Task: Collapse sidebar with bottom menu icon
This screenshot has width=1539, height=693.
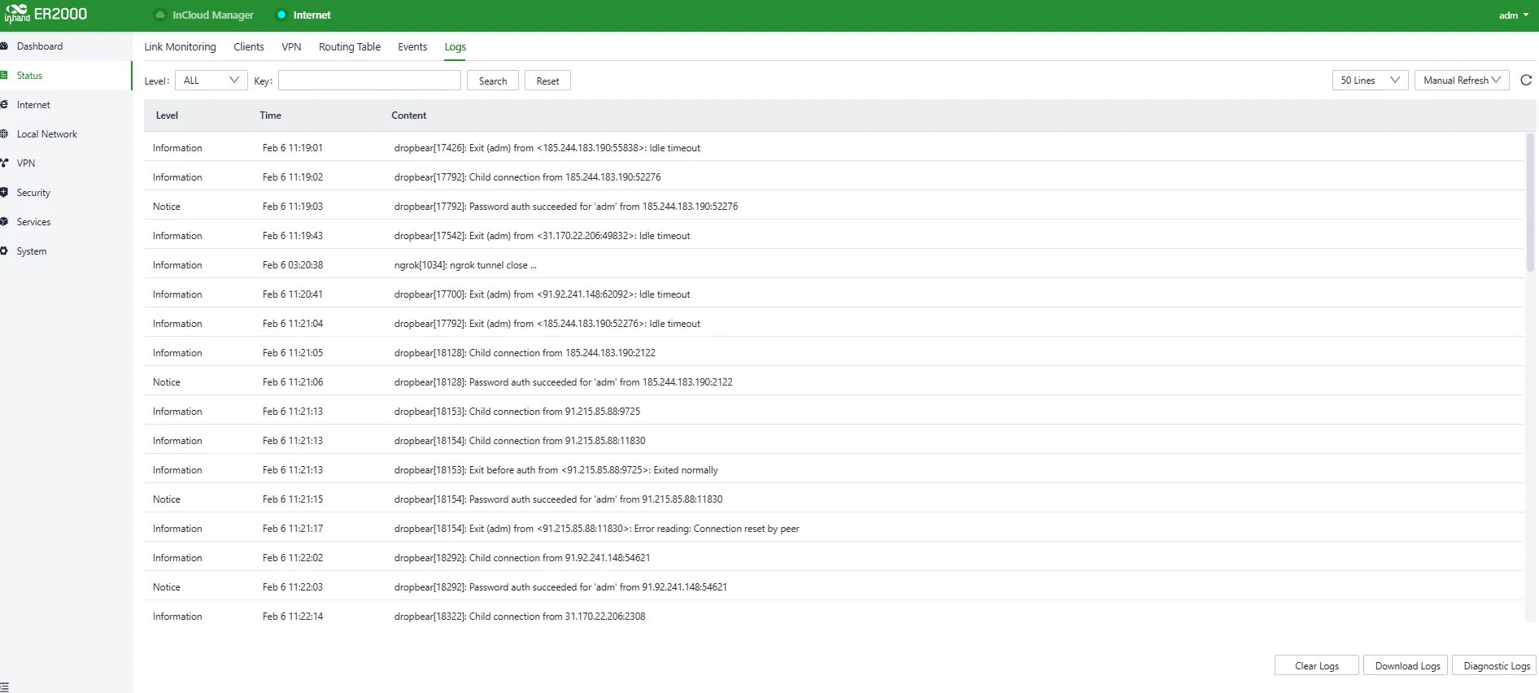Action: 5,687
